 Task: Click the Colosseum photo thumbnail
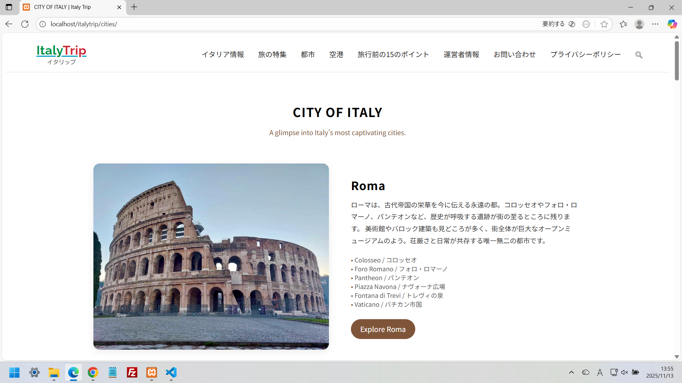(x=211, y=256)
